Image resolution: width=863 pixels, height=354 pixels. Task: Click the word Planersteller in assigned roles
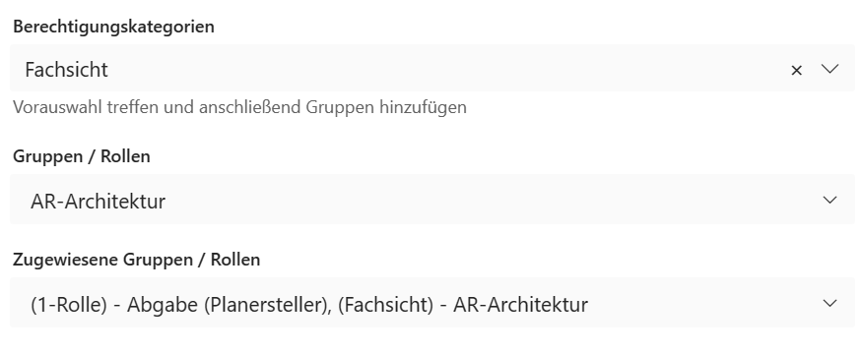tap(266, 305)
